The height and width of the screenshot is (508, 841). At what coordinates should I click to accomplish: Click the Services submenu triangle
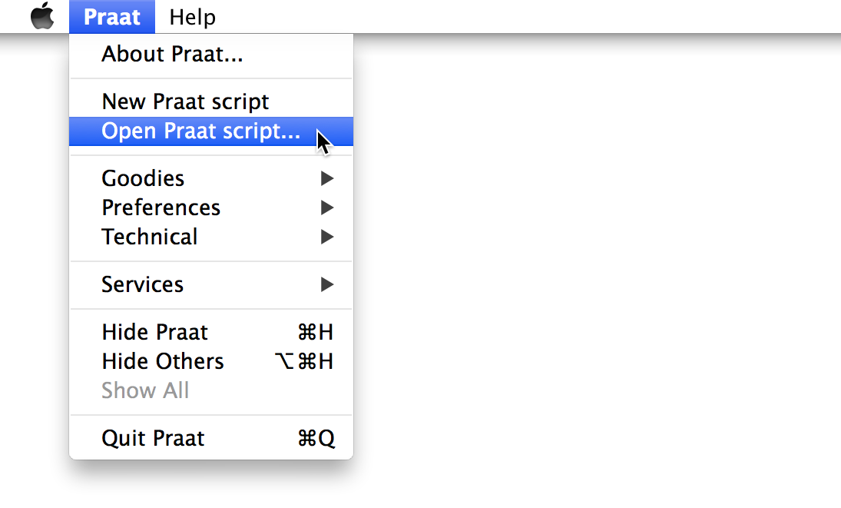(x=327, y=284)
